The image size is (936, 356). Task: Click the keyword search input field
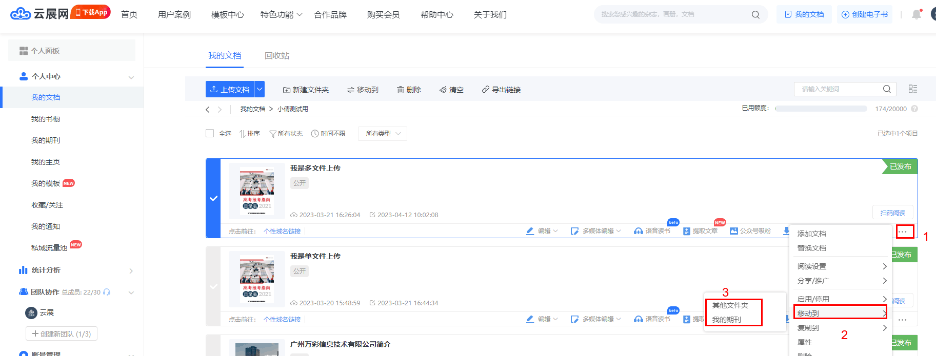pyautogui.click(x=839, y=89)
